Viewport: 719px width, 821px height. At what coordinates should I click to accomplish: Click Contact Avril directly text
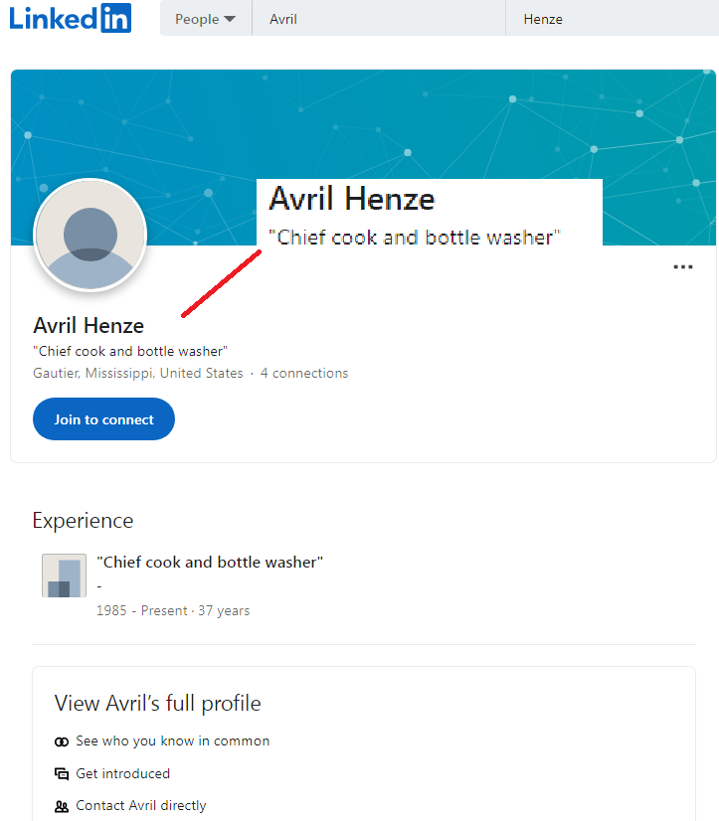141,805
